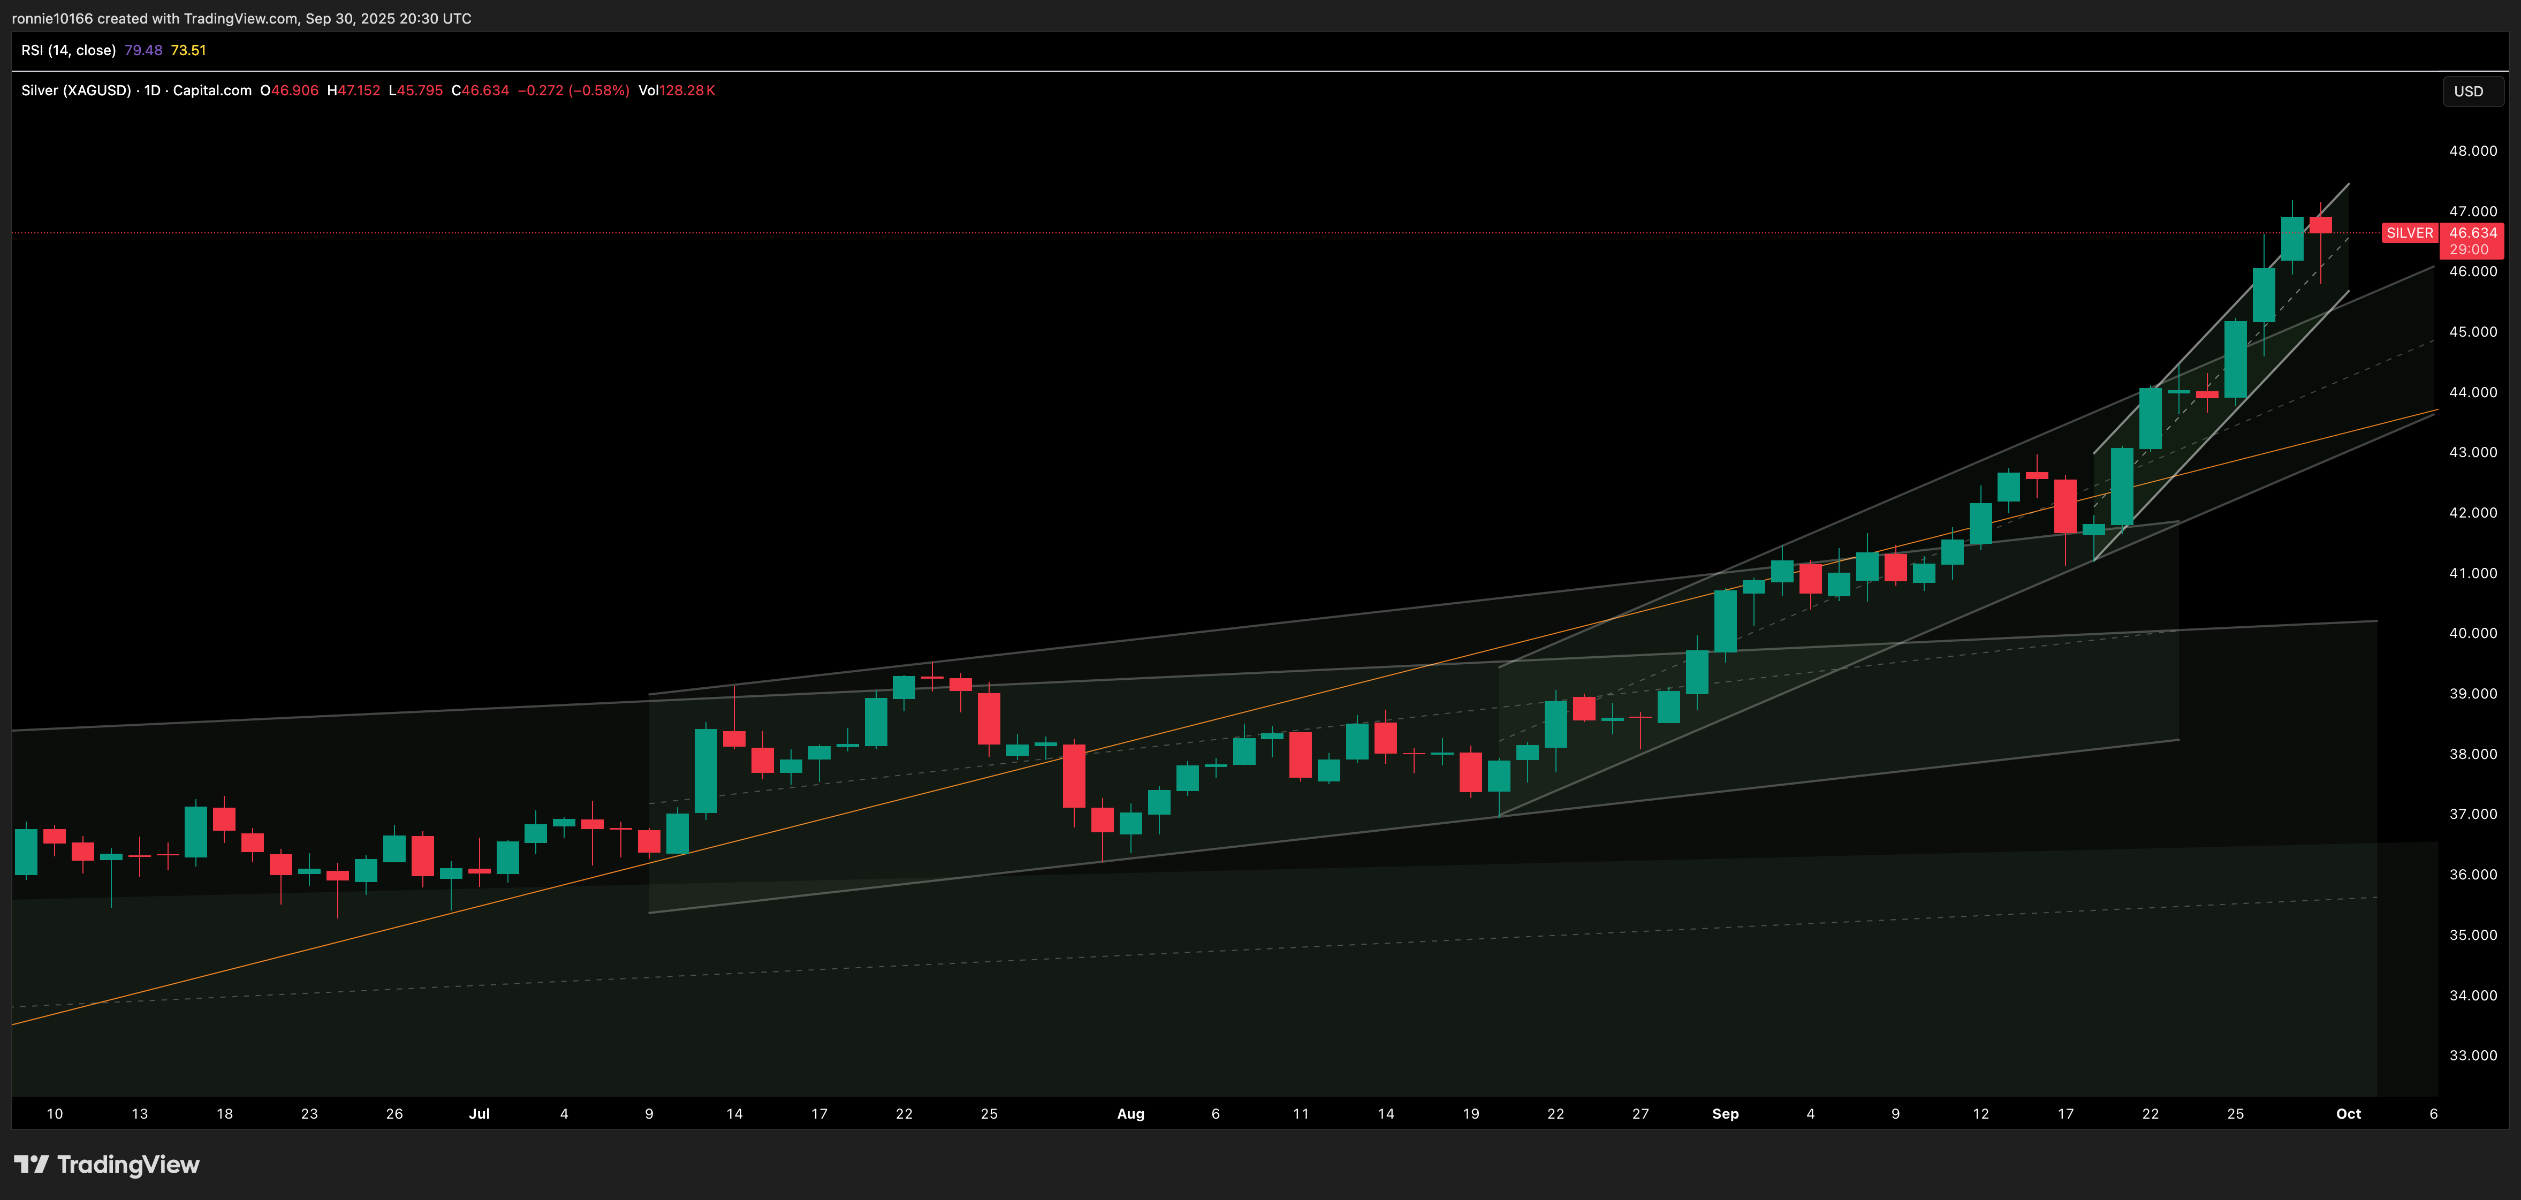Image resolution: width=2521 pixels, height=1200 pixels.
Task: Click the 33.000 price axis label
Action: [2472, 1055]
